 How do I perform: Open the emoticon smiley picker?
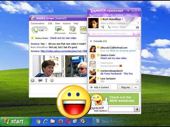33,80
